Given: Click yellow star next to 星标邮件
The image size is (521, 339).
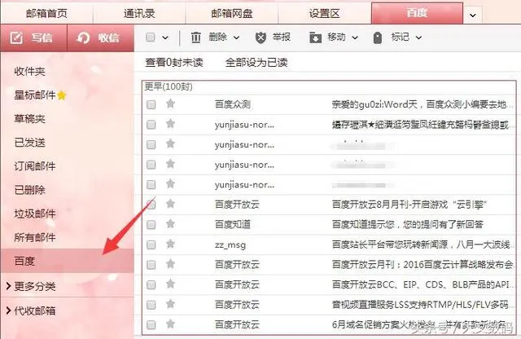Looking at the screenshot, I should pos(62,95).
